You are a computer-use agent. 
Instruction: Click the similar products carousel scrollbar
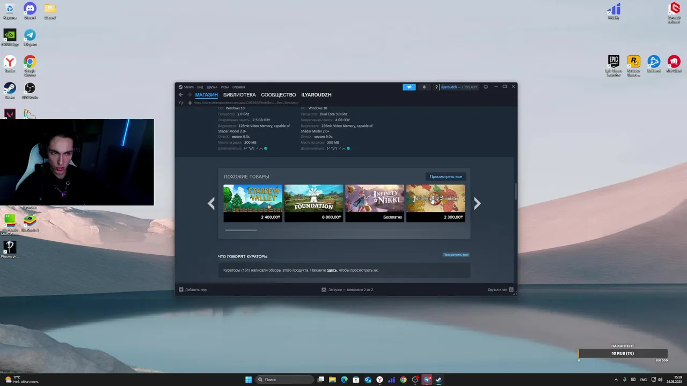coord(240,230)
